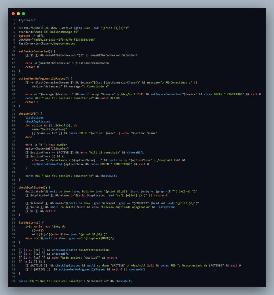Click the listOptions() function declaration
The width and height of the screenshot is (274, 295).
pyautogui.click(x=31, y=223)
